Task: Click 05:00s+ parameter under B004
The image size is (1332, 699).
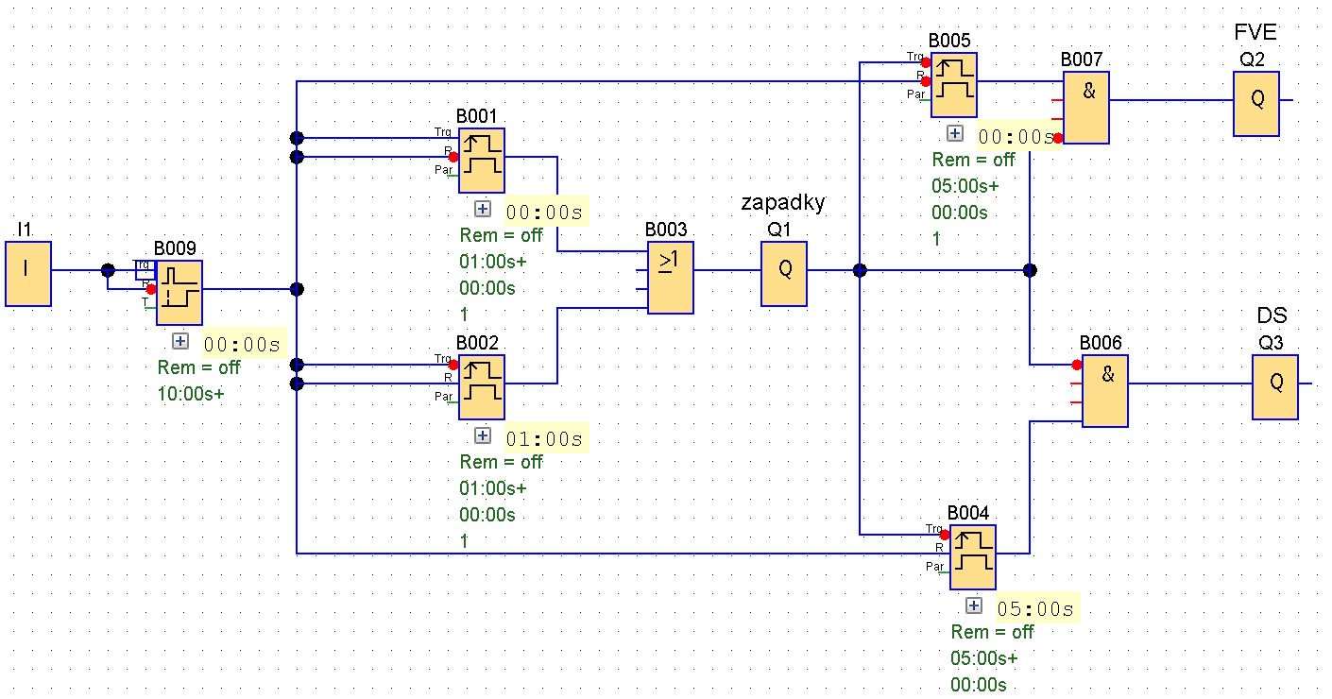Action: coord(984,658)
